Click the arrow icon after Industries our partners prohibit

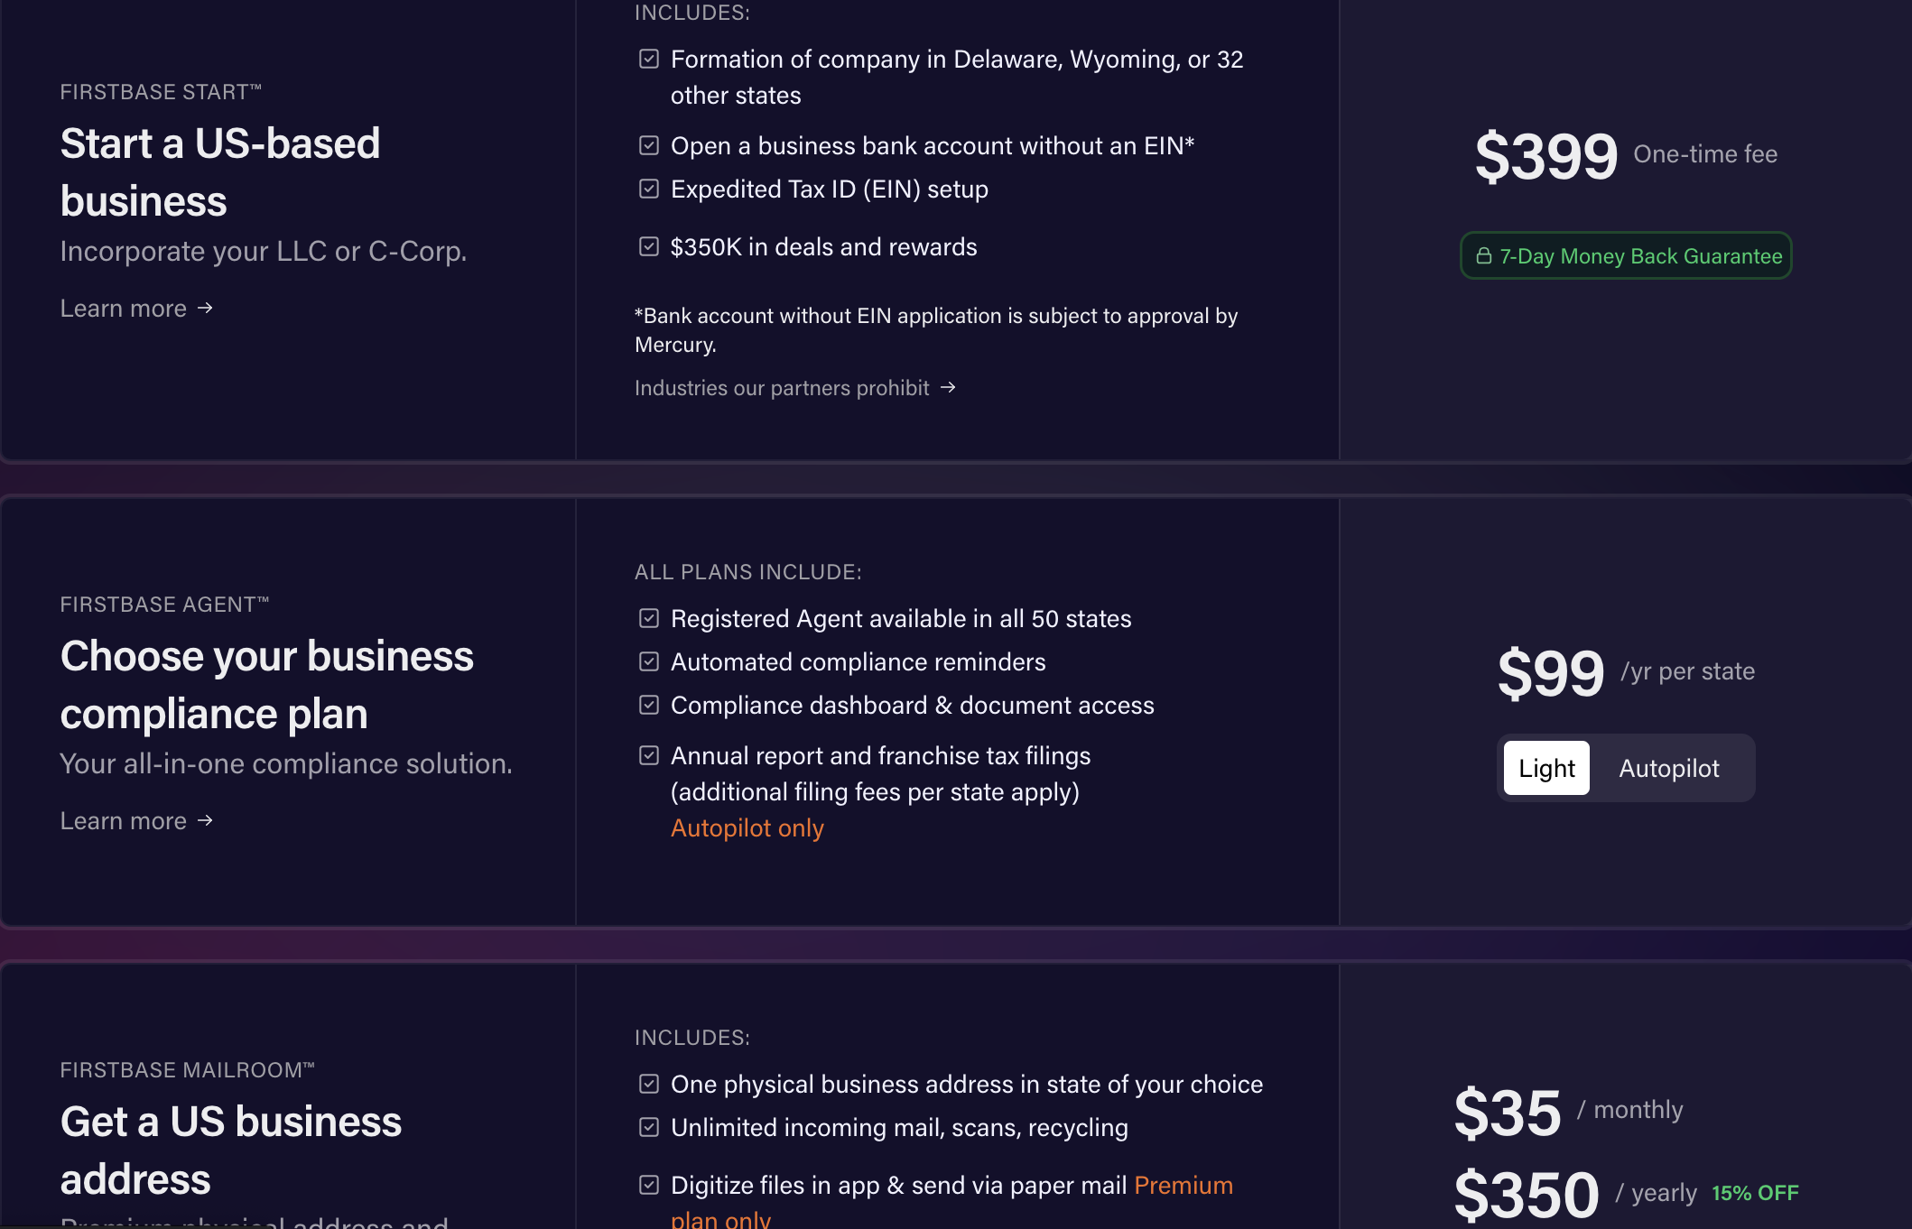click(x=948, y=387)
